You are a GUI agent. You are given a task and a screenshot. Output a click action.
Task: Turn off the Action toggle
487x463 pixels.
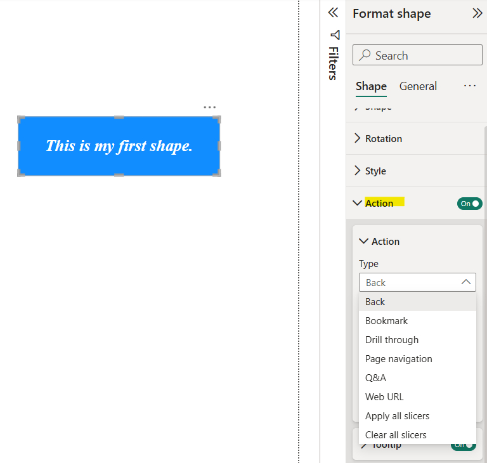[x=469, y=204]
